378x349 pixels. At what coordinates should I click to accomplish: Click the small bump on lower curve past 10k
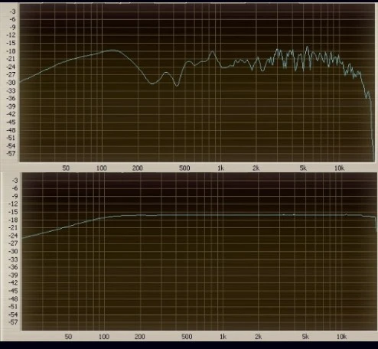coord(346,214)
